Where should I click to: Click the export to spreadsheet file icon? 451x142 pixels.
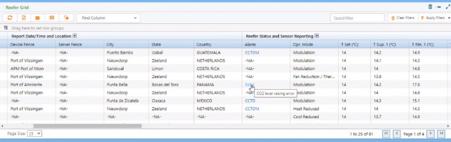[x=24, y=18]
